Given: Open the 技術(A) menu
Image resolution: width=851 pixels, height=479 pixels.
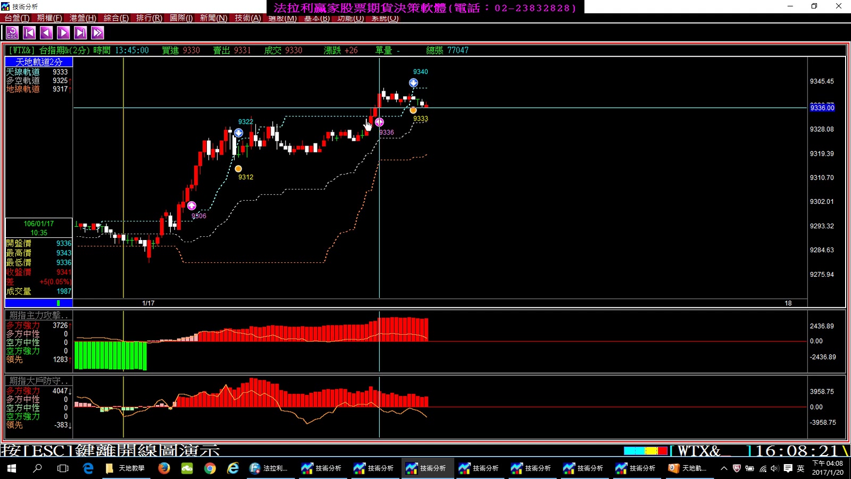Looking at the screenshot, I should click(248, 18).
